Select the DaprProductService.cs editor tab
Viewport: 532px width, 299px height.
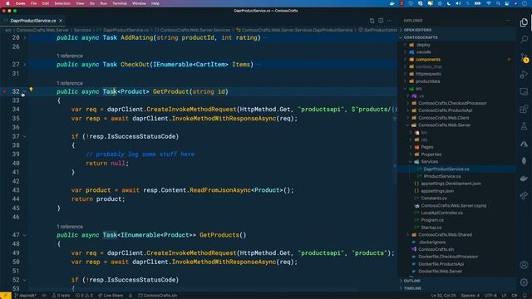33,21
